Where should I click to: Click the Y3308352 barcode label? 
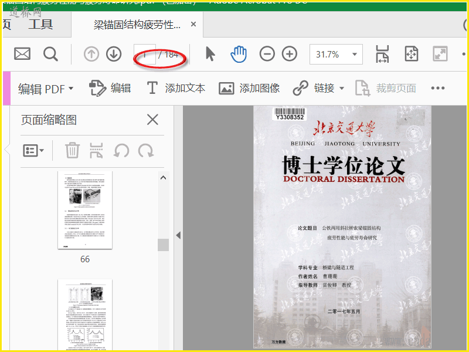point(290,114)
